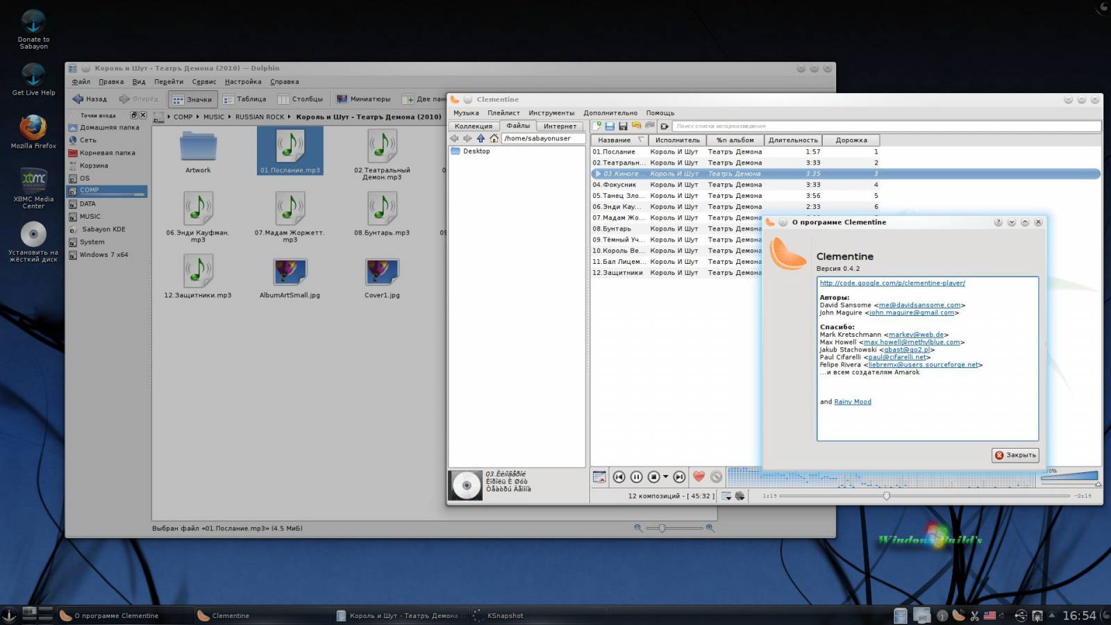Switch to the Файлы tab

click(x=518, y=126)
